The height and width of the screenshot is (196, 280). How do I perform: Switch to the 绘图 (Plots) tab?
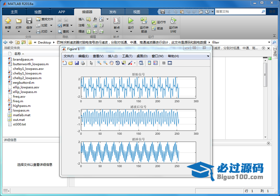pyautogui.click(x=38, y=12)
